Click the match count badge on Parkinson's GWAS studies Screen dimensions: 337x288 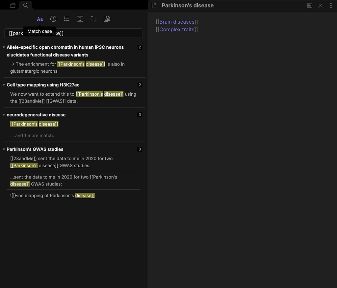(x=140, y=149)
